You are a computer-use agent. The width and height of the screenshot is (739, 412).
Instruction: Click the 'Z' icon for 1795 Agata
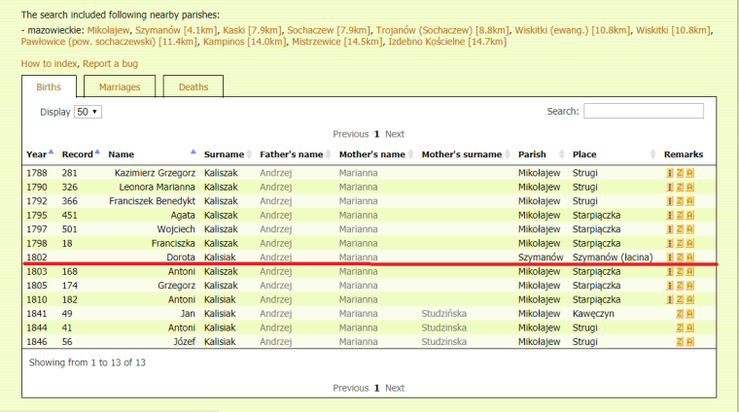(x=680, y=215)
